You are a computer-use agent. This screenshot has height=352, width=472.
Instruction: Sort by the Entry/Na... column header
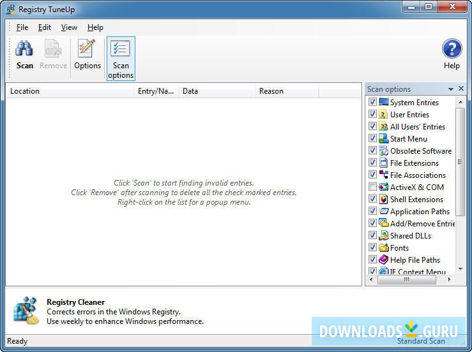tap(156, 91)
